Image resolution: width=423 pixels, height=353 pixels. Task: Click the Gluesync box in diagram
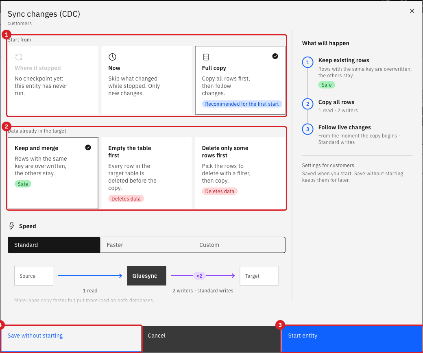coord(146,276)
